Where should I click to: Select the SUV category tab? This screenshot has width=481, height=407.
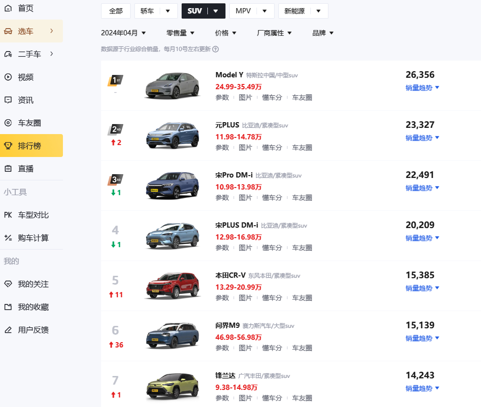[194, 11]
